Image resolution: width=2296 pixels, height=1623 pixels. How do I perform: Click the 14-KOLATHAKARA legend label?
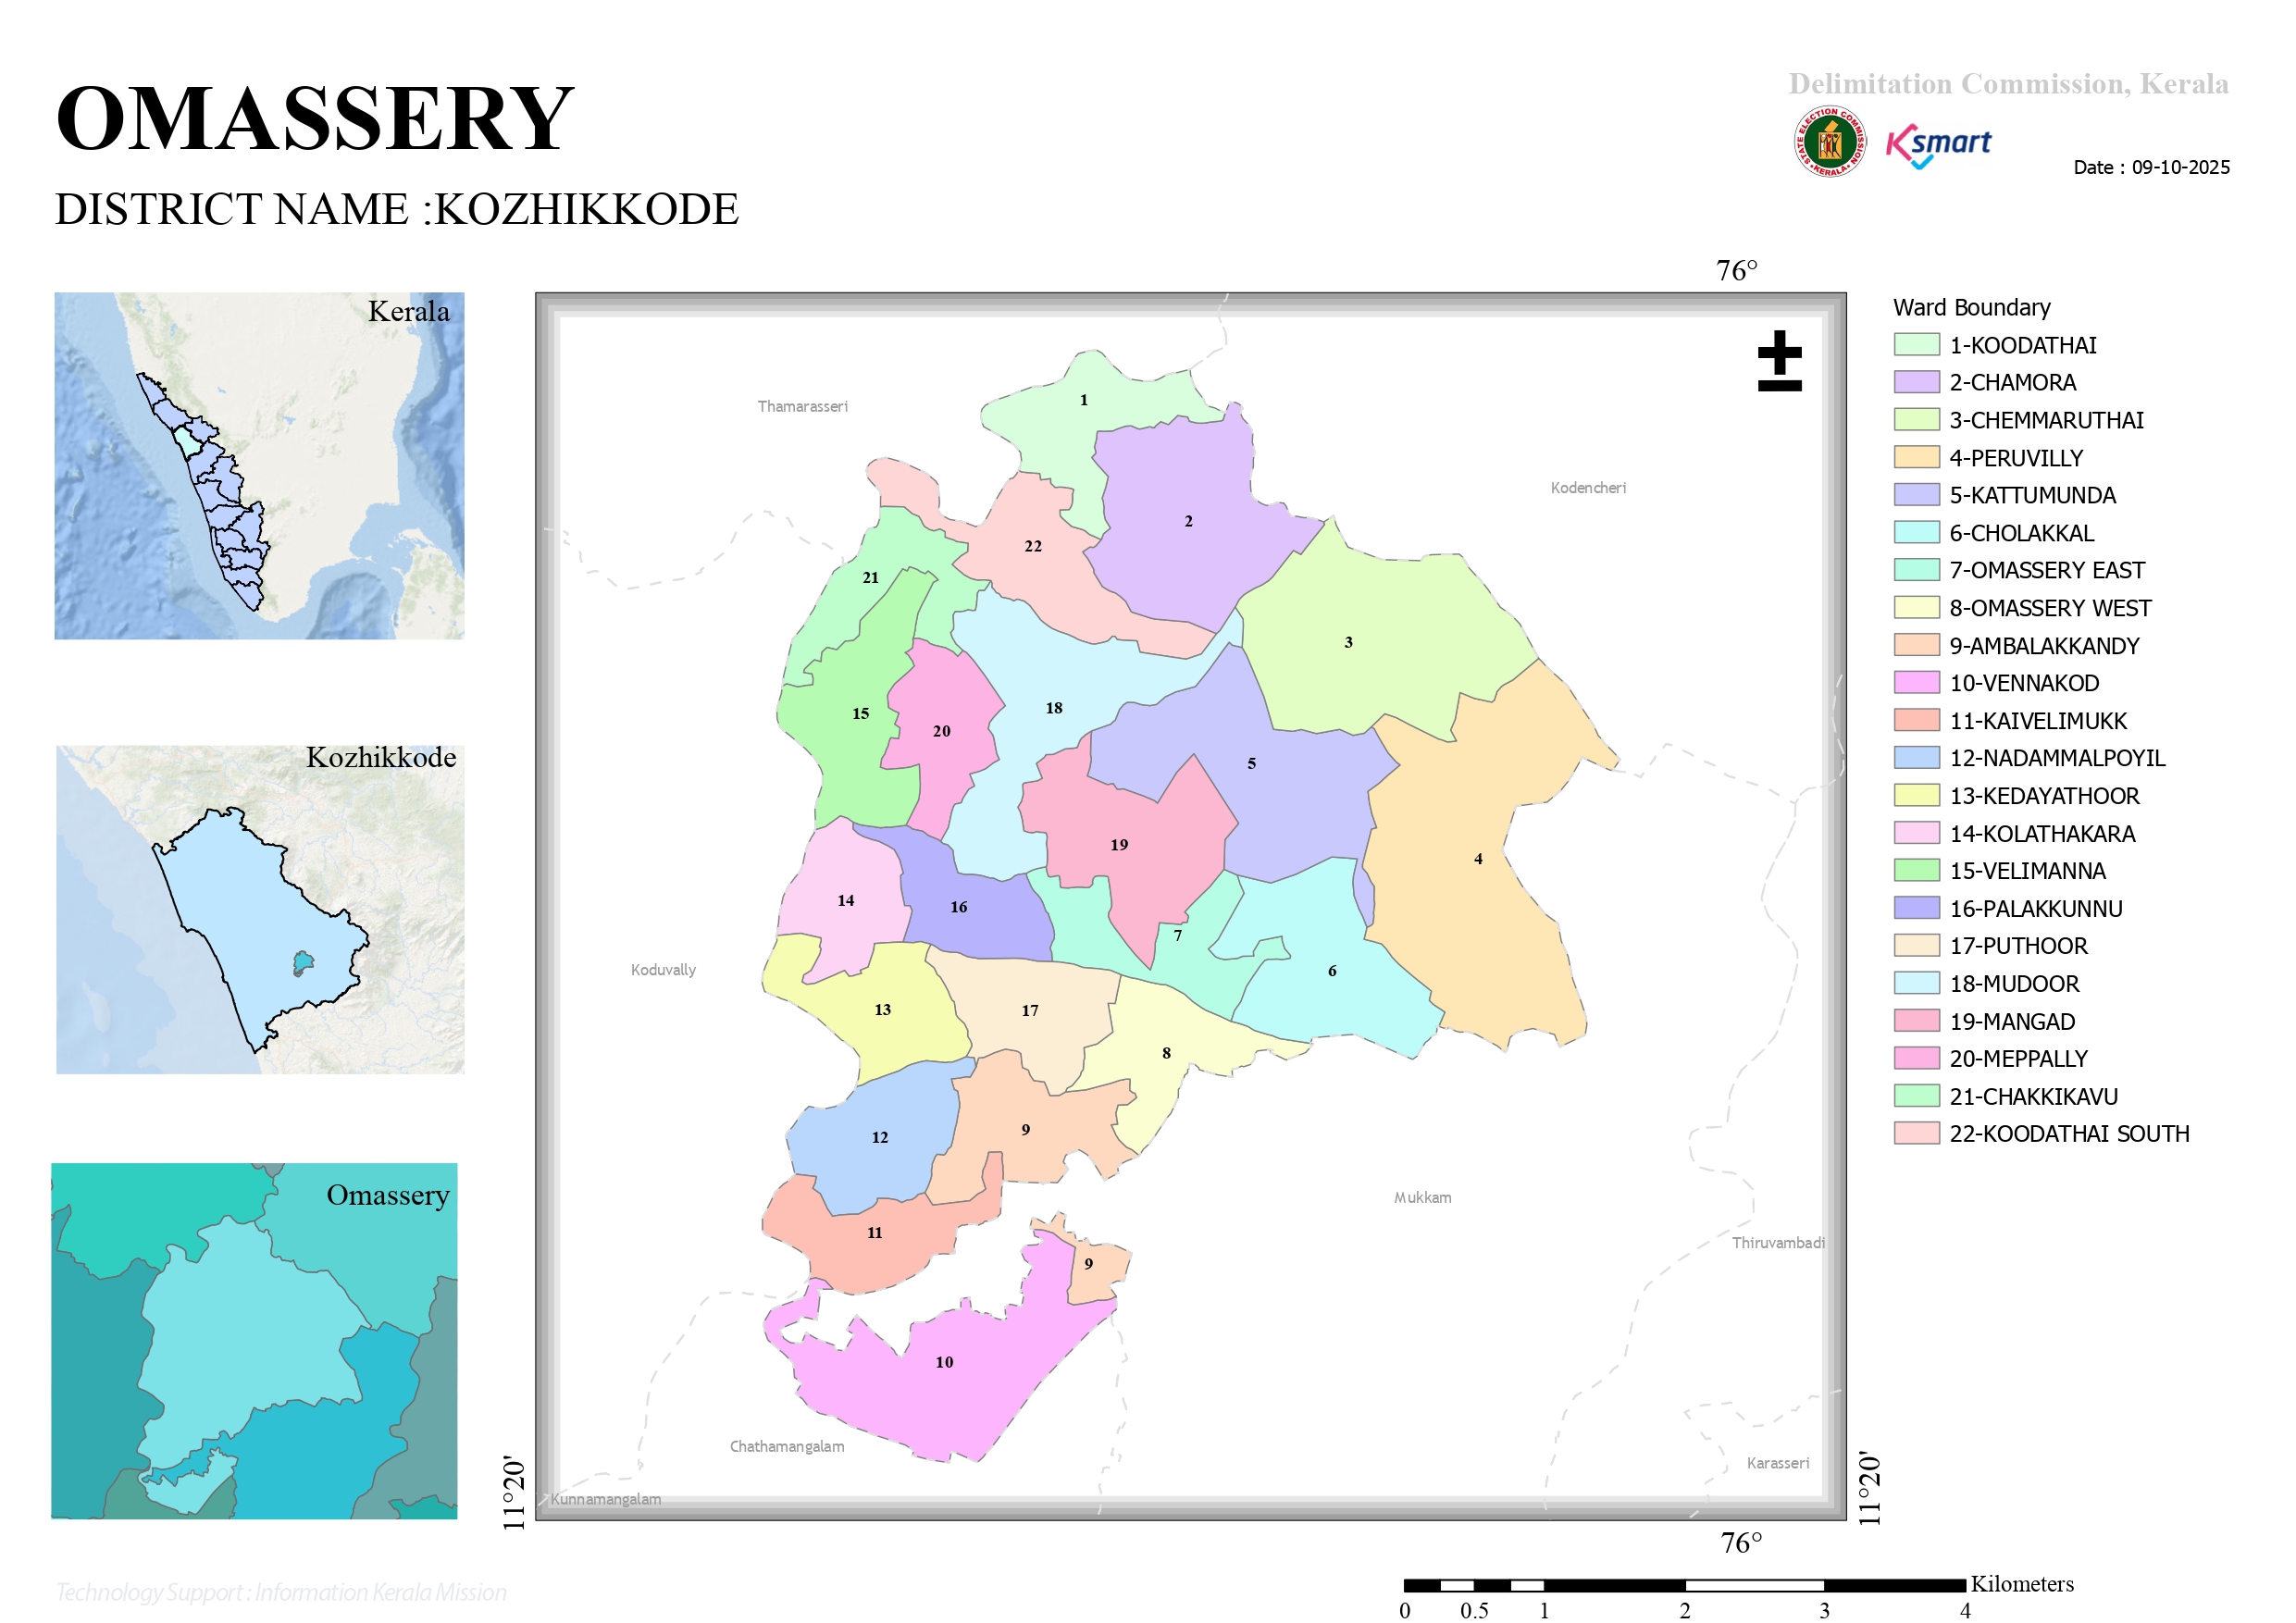2042,834
